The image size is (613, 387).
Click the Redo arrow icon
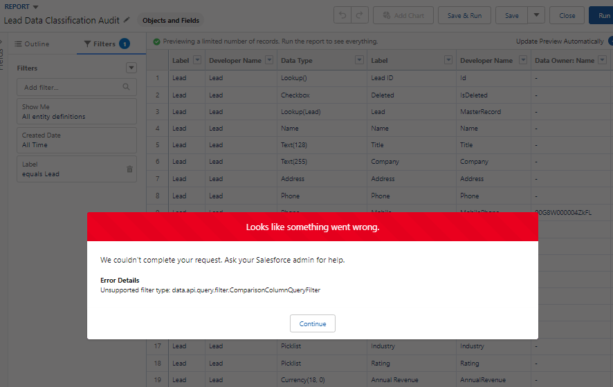[x=358, y=15]
